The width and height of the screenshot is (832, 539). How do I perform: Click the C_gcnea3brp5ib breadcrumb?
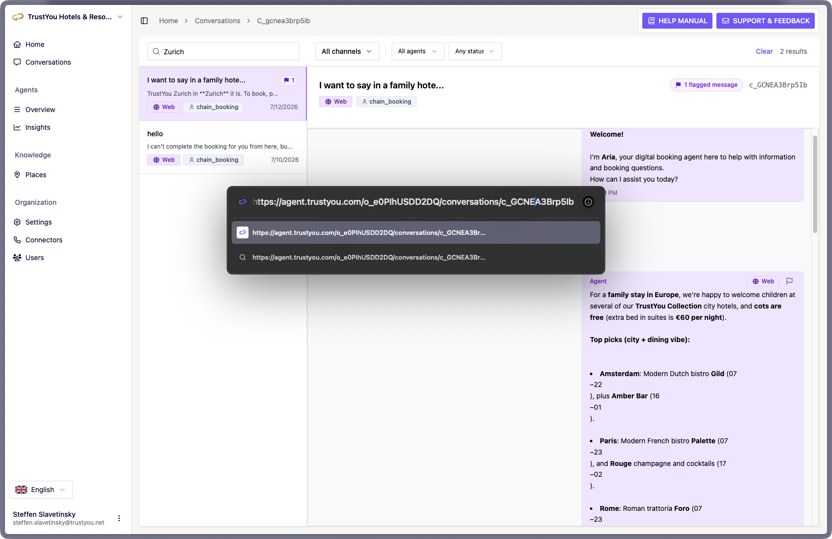tap(284, 21)
